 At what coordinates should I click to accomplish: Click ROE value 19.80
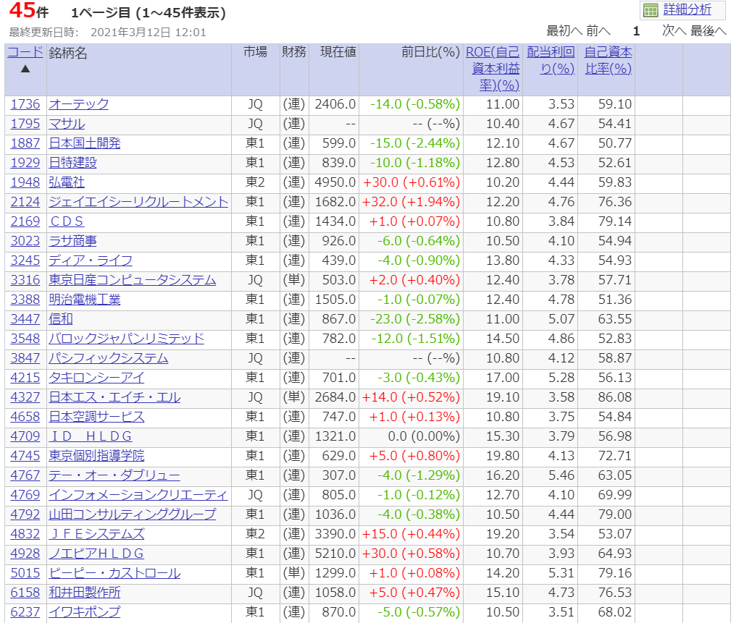click(503, 456)
